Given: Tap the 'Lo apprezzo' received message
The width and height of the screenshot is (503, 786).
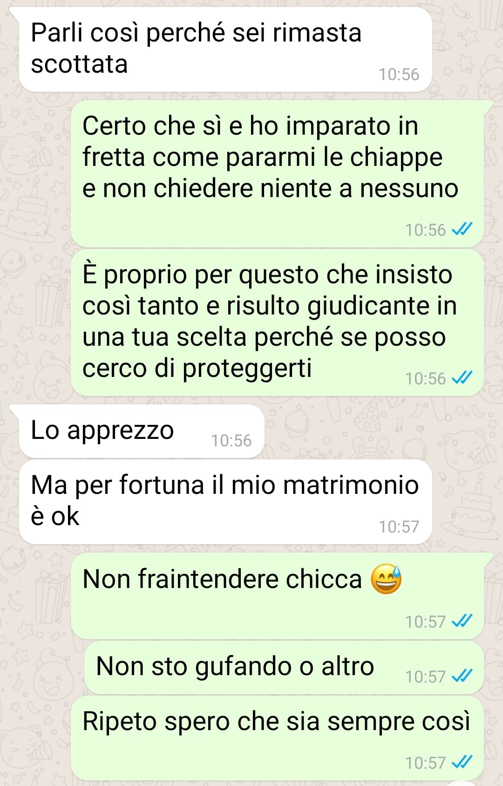Looking at the screenshot, I should [x=142, y=431].
